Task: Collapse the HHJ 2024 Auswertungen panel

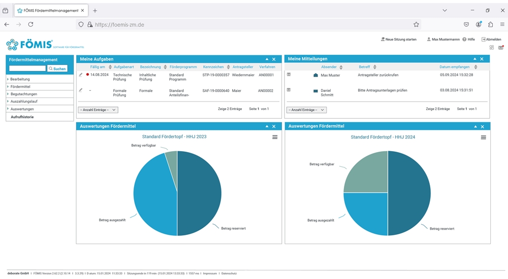Action: tap(475, 126)
